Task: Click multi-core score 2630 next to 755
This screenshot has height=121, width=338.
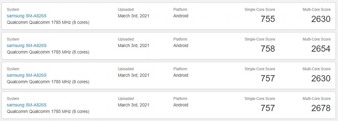Action: point(321,19)
